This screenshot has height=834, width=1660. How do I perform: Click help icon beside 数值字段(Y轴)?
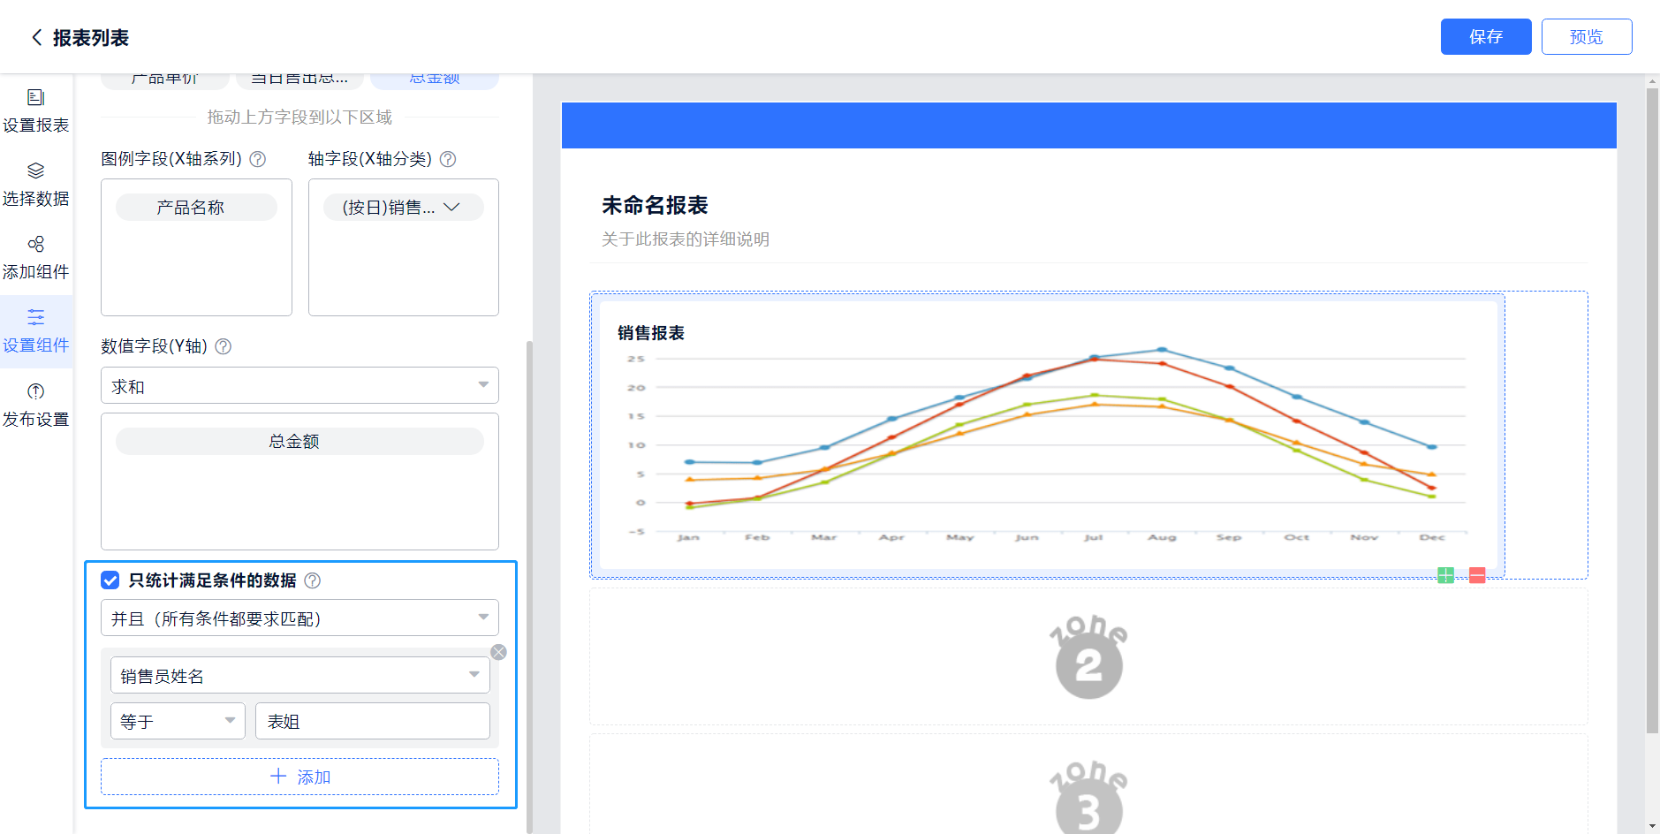coord(224,346)
